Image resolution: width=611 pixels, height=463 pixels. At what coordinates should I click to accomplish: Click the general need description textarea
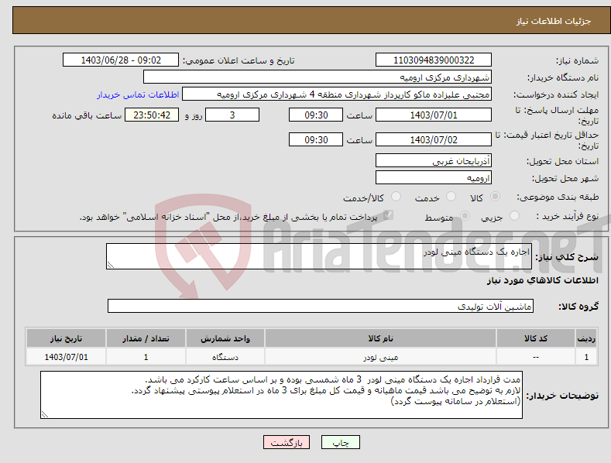click(x=319, y=256)
